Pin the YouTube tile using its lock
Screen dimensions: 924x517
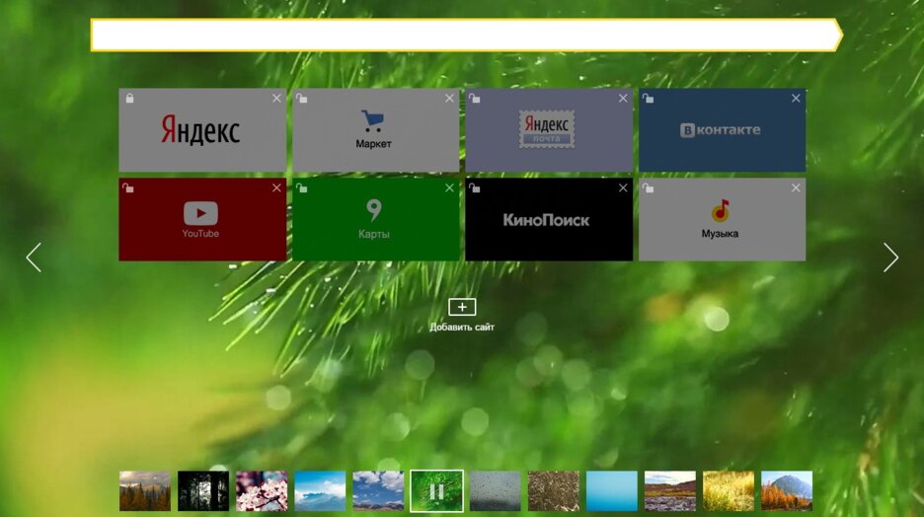point(127,187)
